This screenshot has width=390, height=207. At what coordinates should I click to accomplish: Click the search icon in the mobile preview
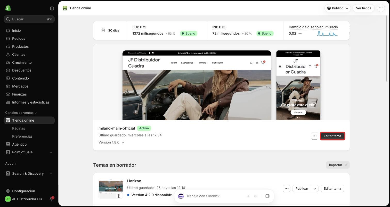[x=310, y=67]
